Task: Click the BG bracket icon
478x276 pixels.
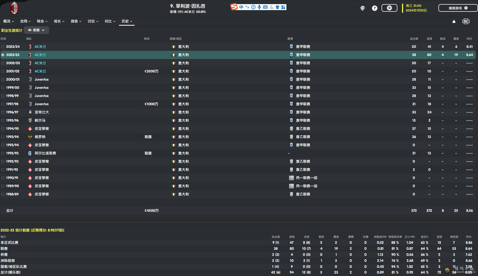Action: (466, 21)
